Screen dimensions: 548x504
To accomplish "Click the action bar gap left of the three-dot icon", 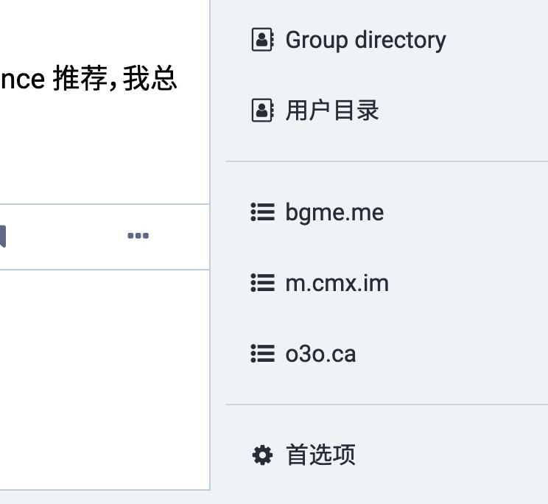I will pos(66,237).
